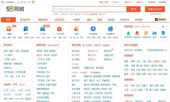Image resolution: width=170 pixels, height=102 pixels.
Task: Expand the 商家APP dropdown arrow
Action: click(x=49, y=20)
